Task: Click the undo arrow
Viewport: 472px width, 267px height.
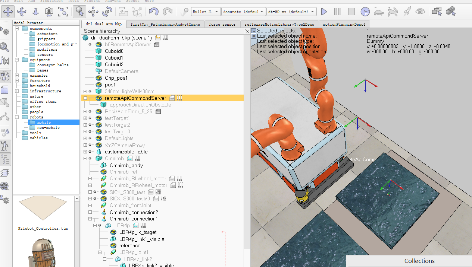Action: click(x=154, y=12)
